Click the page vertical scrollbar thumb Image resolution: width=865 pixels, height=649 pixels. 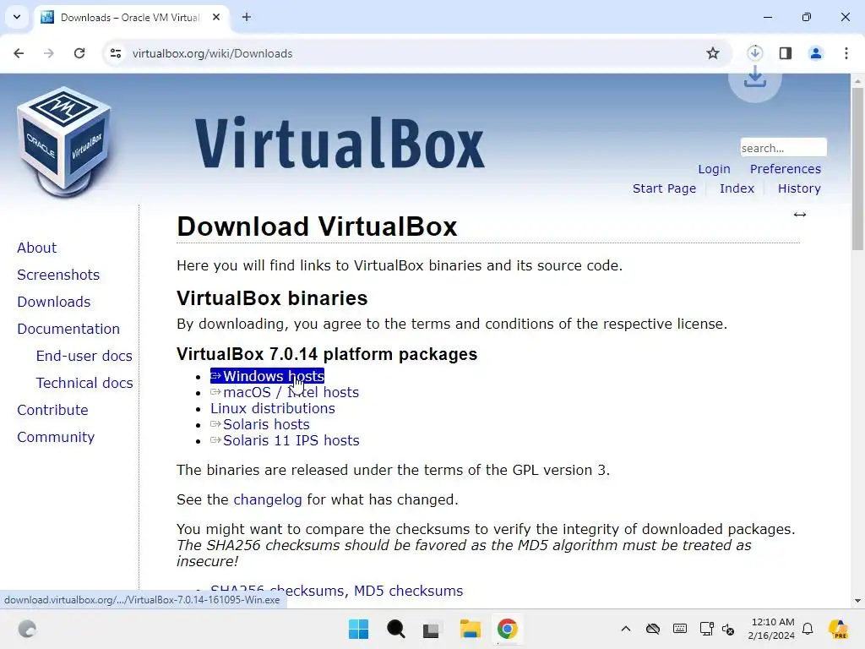857,168
